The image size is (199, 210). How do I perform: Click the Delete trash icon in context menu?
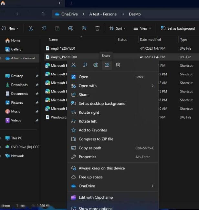(x=118, y=65)
